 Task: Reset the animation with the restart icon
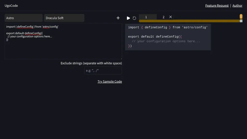point(134,18)
